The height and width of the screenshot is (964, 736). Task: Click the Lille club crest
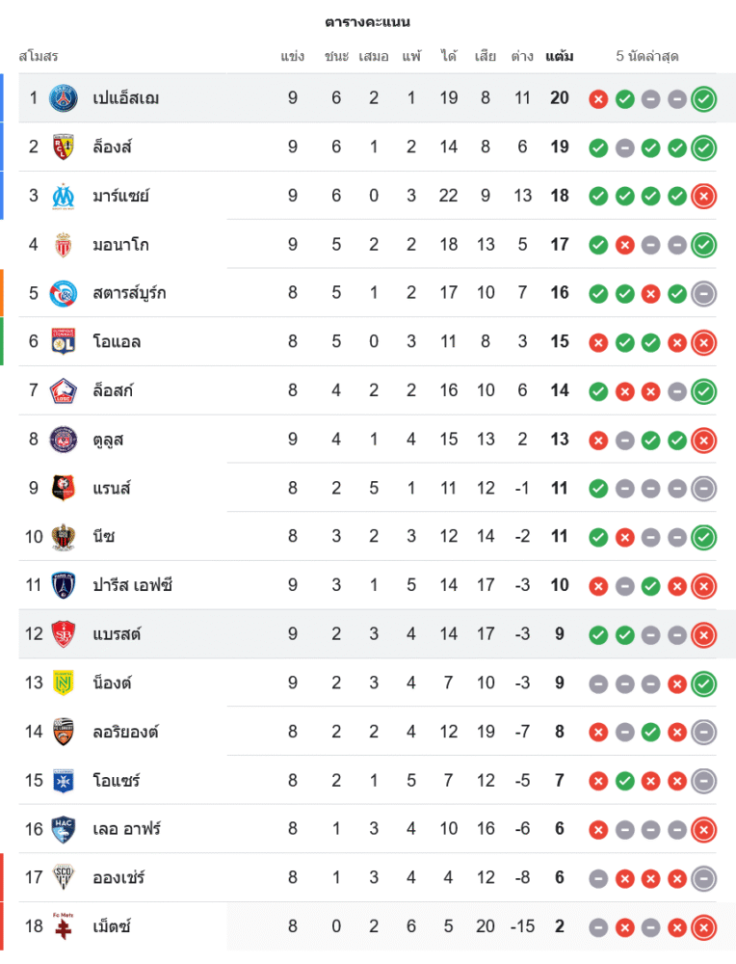[64, 390]
